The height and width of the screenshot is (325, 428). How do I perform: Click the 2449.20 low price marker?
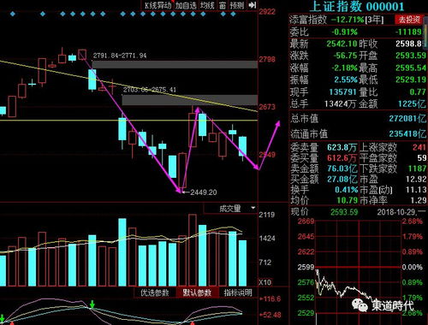200,192
